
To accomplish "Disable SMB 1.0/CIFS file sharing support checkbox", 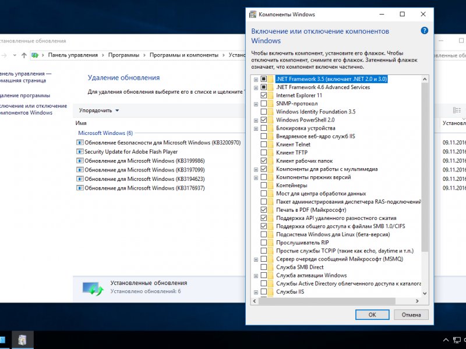I will [x=264, y=226].
